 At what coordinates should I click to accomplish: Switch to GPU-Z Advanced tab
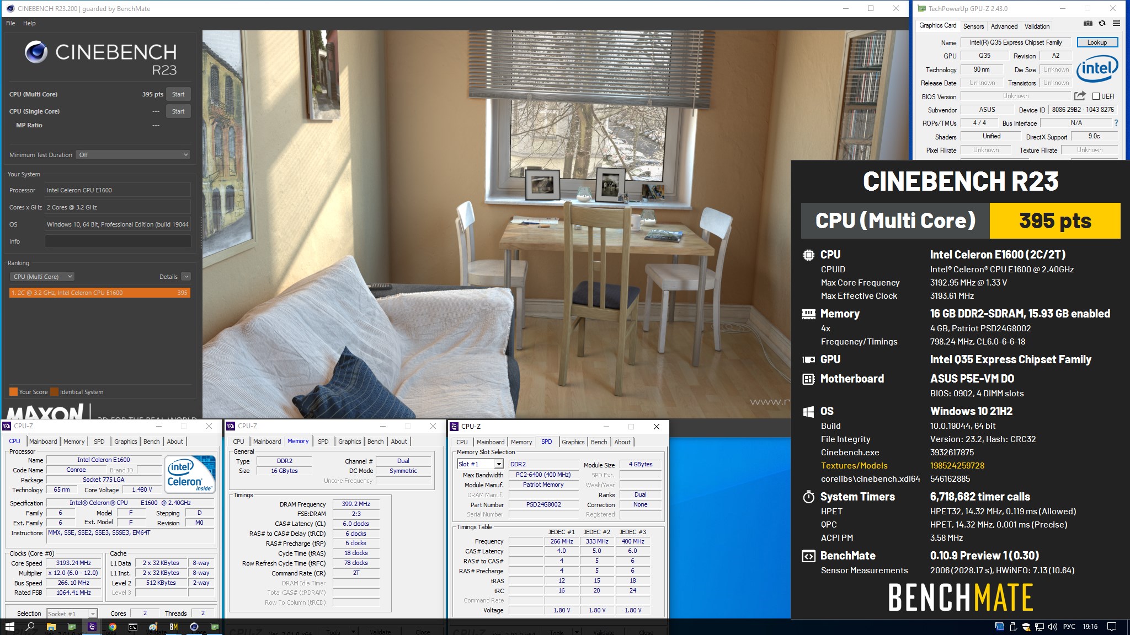[x=1004, y=26]
